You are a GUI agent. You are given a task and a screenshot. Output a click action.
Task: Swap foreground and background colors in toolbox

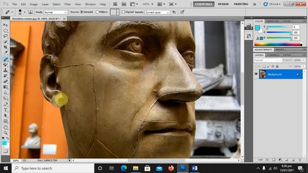tap(7, 138)
